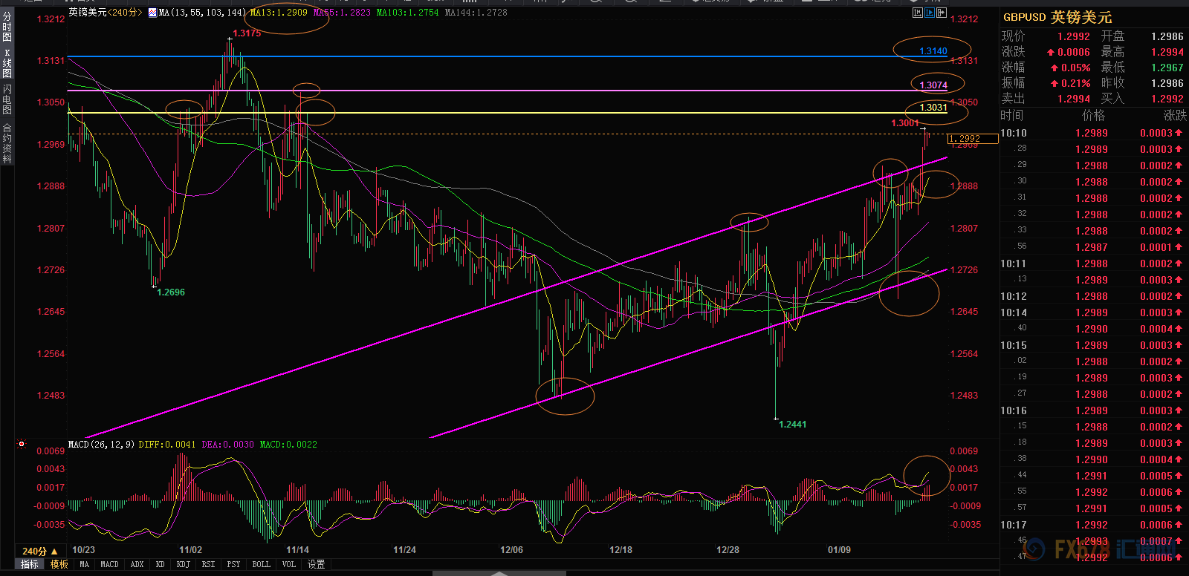
Task: Apply the PSY indicator button
Action: tap(234, 564)
